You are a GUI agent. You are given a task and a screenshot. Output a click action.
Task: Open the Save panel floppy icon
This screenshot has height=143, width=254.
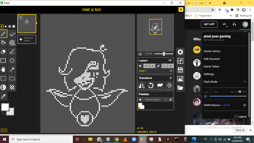coord(180,70)
